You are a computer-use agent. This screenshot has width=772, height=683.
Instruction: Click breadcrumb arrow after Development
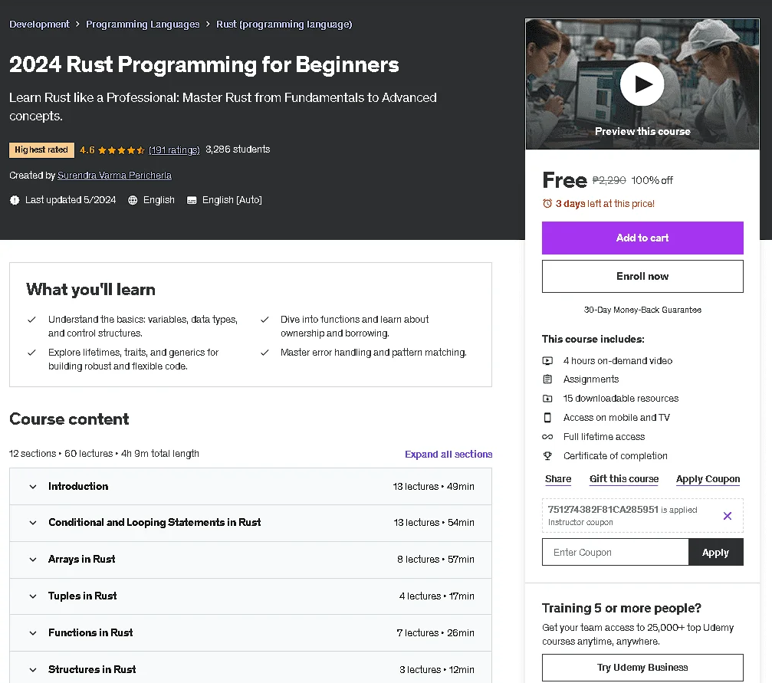pos(77,24)
